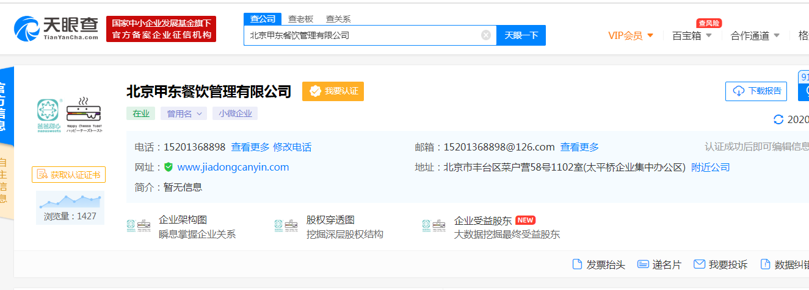Image resolution: width=809 pixels, height=290 pixels.
Task: Click 查看更多 next to the email
Action: click(579, 147)
